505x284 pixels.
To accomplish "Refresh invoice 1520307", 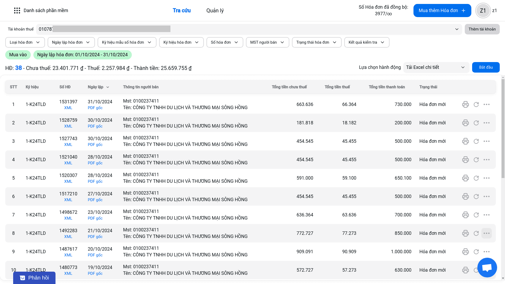I will pyautogui.click(x=476, y=178).
